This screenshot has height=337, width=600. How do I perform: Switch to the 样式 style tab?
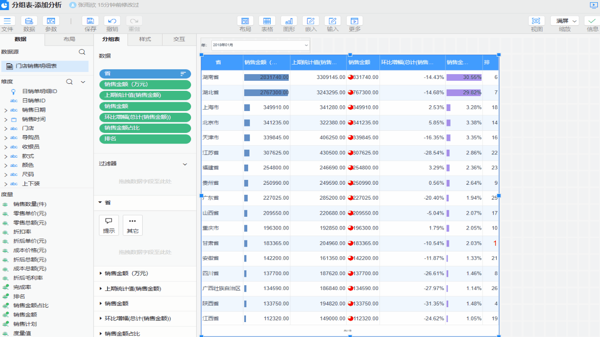(145, 39)
